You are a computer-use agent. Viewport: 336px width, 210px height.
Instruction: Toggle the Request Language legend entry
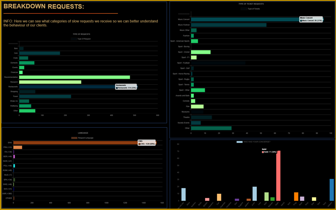[83, 137]
